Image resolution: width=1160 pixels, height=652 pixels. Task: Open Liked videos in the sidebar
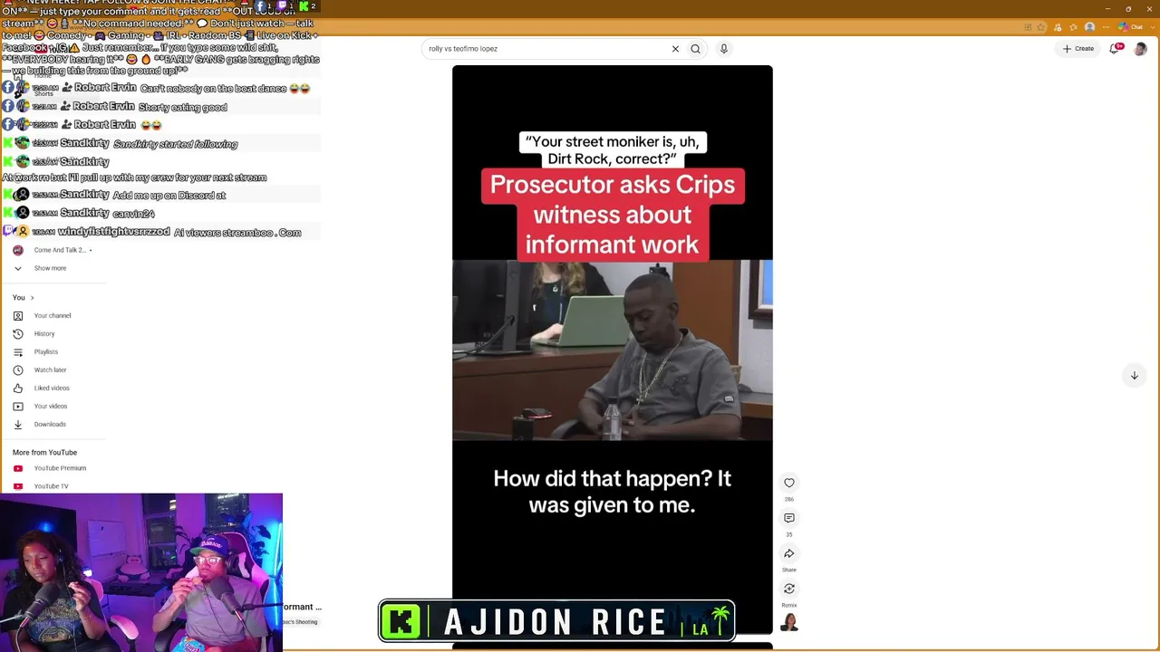point(52,388)
